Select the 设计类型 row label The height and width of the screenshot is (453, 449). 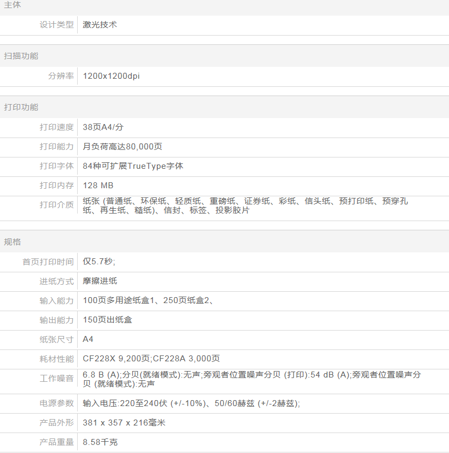point(57,25)
